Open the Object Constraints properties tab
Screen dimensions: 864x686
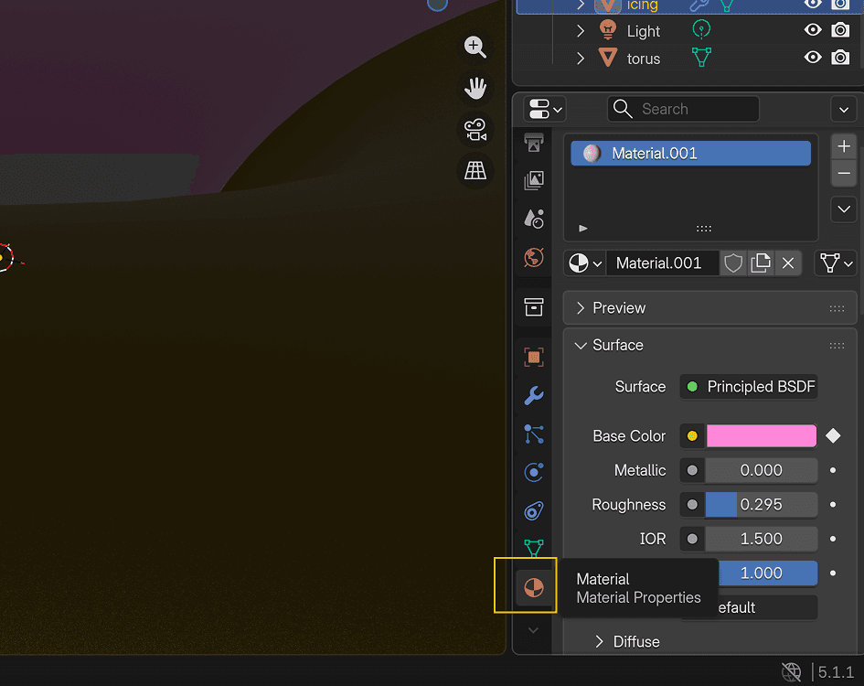pyautogui.click(x=534, y=510)
